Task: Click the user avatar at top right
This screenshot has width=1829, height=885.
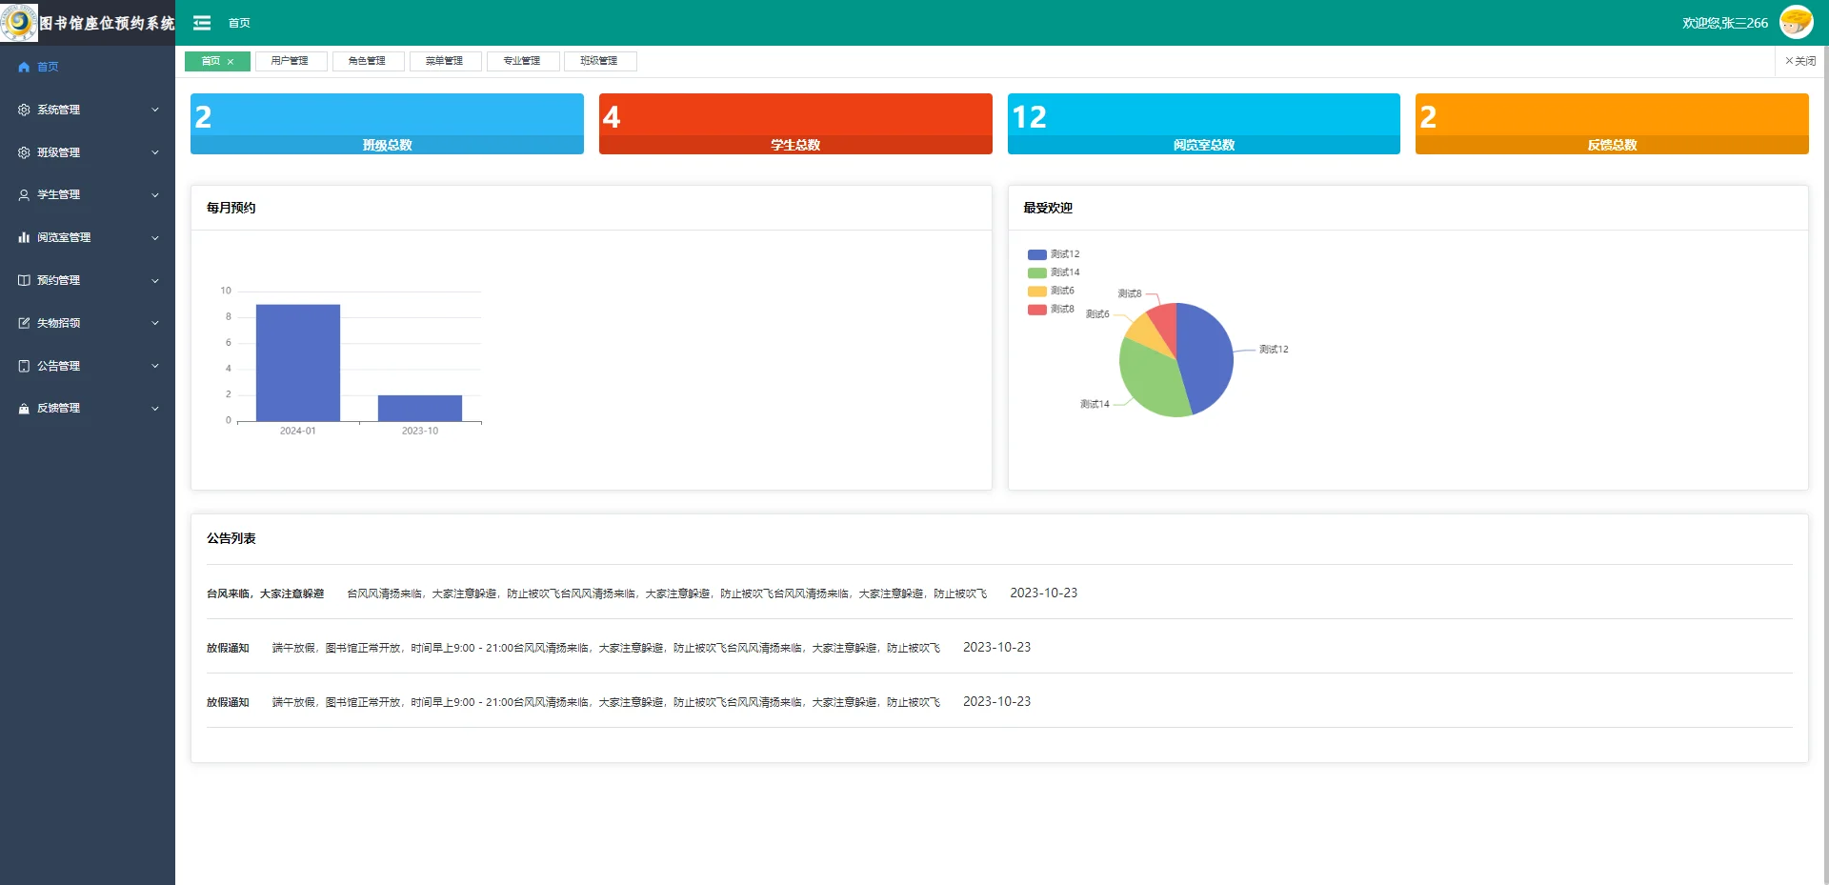Action: click(1797, 22)
